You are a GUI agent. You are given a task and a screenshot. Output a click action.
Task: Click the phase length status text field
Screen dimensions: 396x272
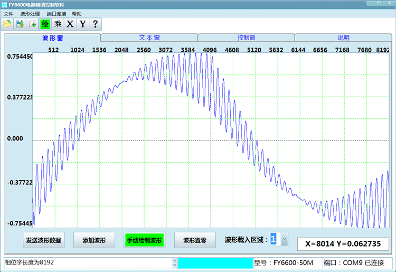pos(87,262)
